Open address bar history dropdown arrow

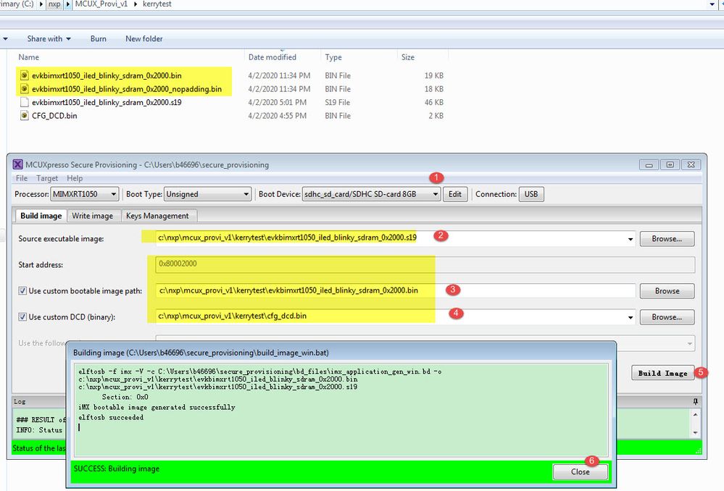pyautogui.click(x=712, y=4)
